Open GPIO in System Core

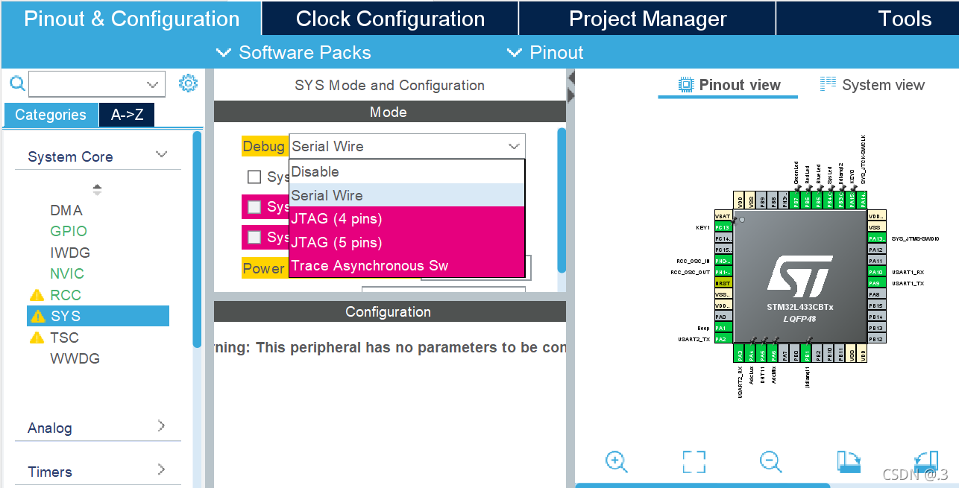pos(69,232)
